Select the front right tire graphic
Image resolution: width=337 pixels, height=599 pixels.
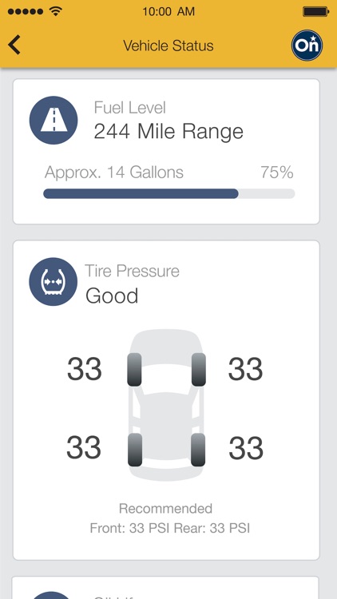tap(199, 370)
